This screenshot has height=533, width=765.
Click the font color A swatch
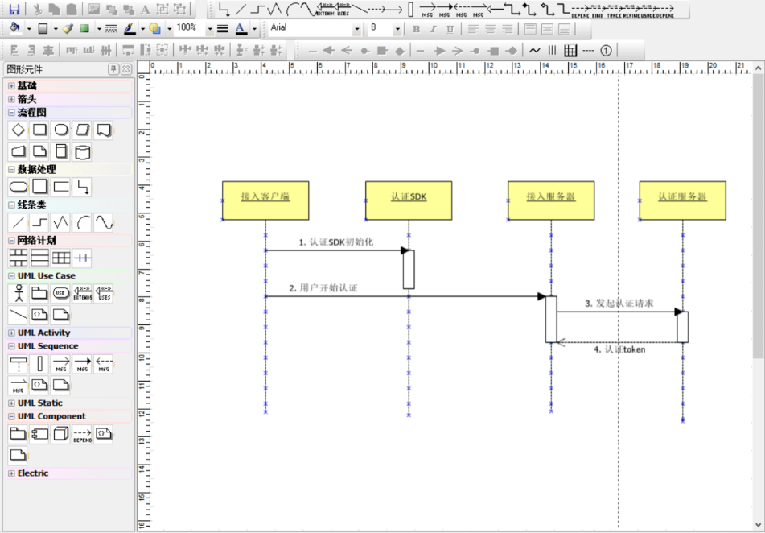[241, 29]
